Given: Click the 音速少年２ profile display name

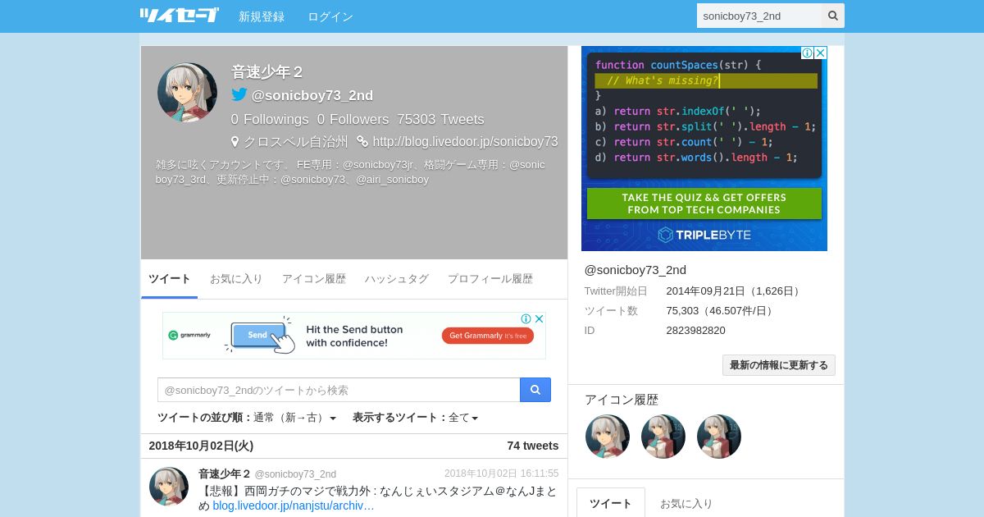Looking at the screenshot, I should click(x=267, y=71).
